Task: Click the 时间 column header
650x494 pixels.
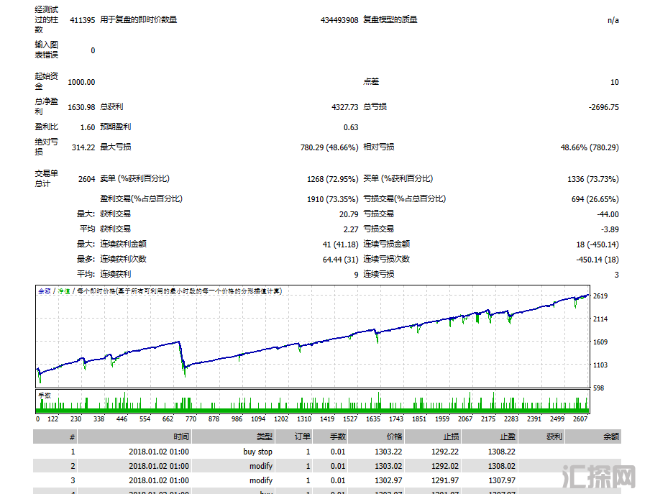Action: (x=180, y=436)
